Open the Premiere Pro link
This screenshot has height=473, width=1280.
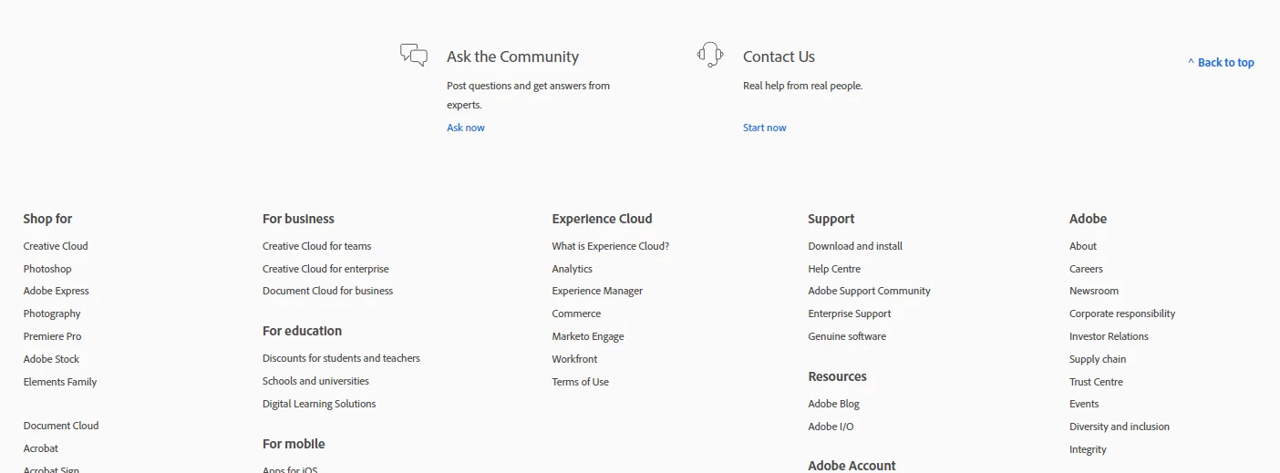pos(52,336)
